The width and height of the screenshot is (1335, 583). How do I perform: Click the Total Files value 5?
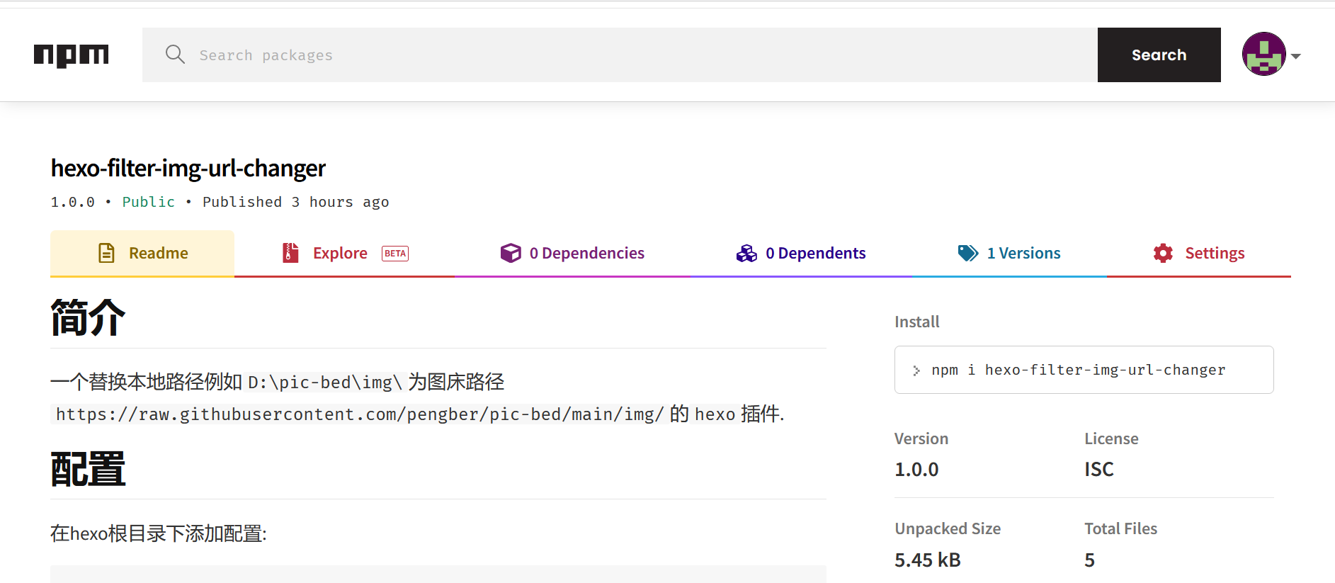[1089, 560]
